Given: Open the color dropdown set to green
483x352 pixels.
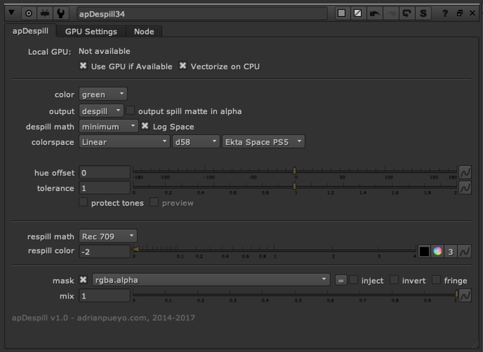Looking at the screenshot, I should tap(103, 94).
